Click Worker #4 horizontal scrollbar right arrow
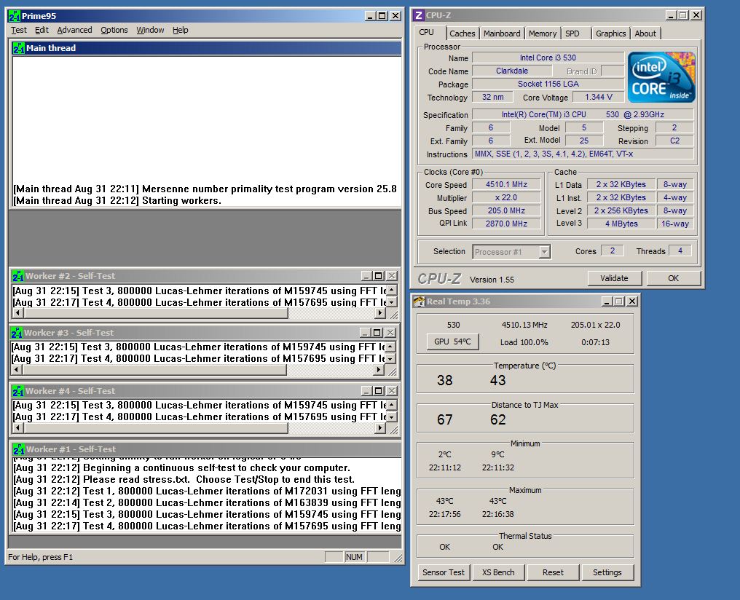Screen dimensions: 740x600 click(x=380, y=428)
